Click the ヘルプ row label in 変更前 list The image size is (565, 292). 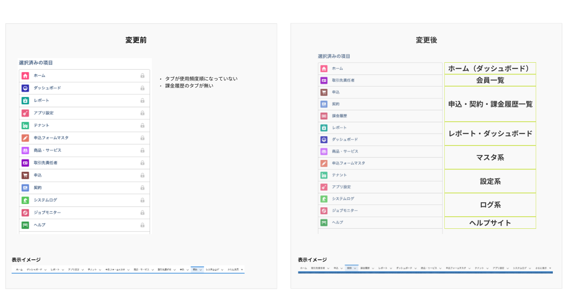39,225
